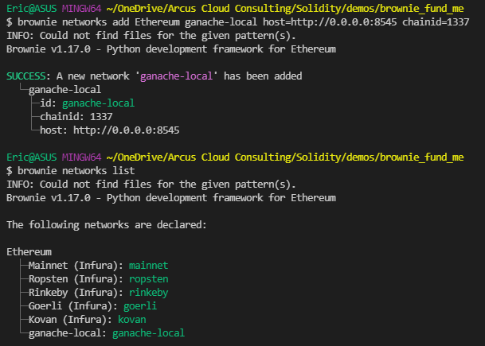Click the 'host: http://0.0.0.0:8545' tree row
The height and width of the screenshot is (346, 485).
tap(109, 130)
